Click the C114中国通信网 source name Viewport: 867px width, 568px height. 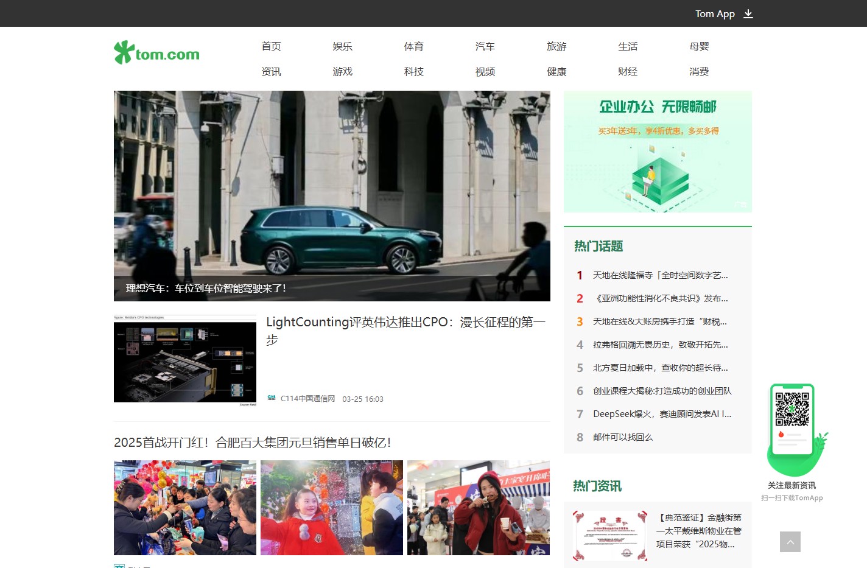pos(307,399)
